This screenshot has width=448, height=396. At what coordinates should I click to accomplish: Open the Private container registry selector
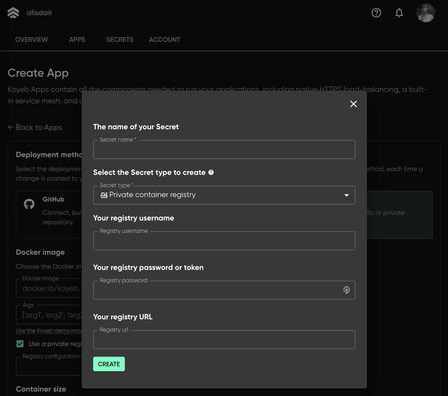[222, 195]
